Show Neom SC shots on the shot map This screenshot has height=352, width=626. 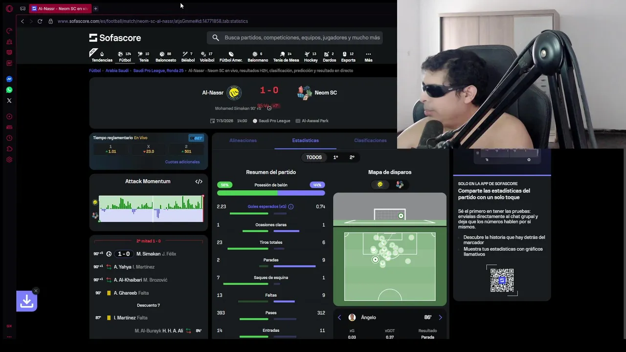[x=400, y=184]
